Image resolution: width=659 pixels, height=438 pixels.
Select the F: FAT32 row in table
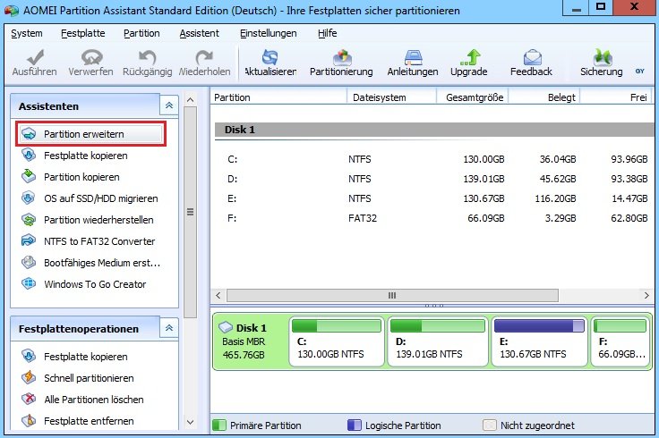(432, 218)
